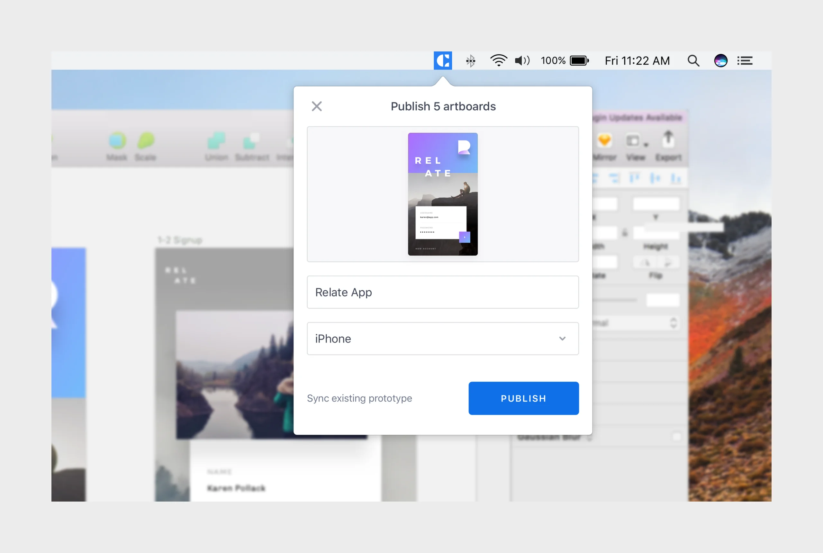The width and height of the screenshot is (823, 553).
Task: Click the volume speaker icon
Action: (x=522, y=61)
